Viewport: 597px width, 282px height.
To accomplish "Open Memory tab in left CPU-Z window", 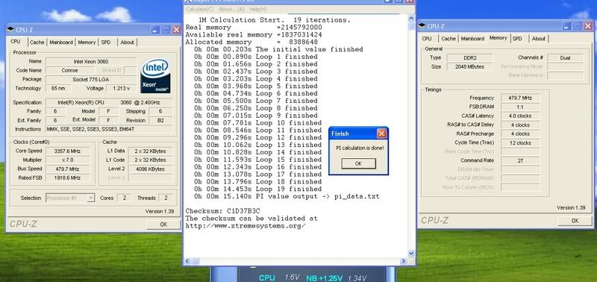I will [87, 43].
